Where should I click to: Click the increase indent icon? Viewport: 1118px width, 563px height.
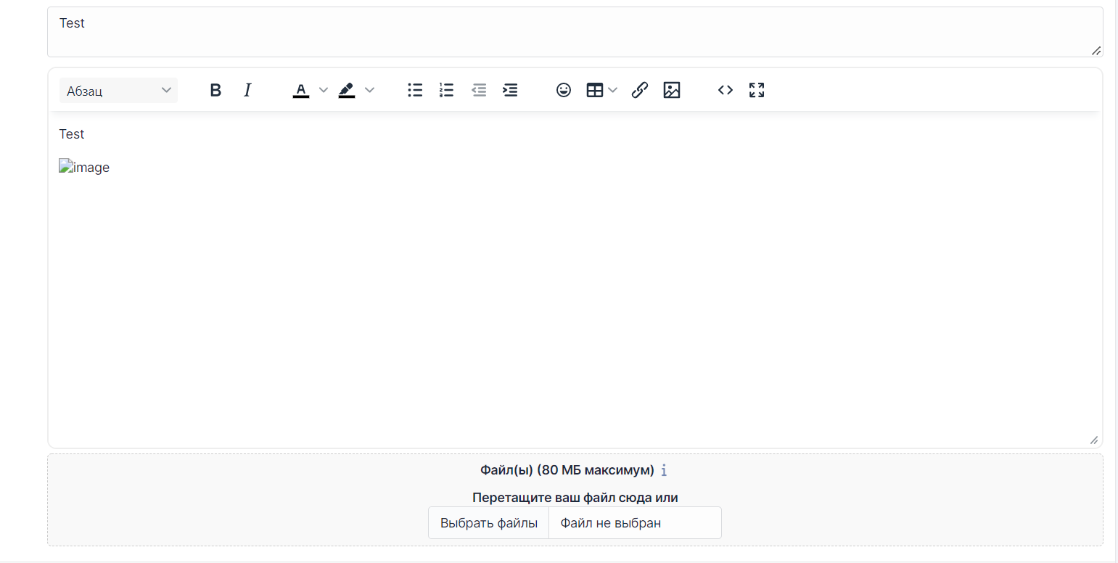point(510,90)
